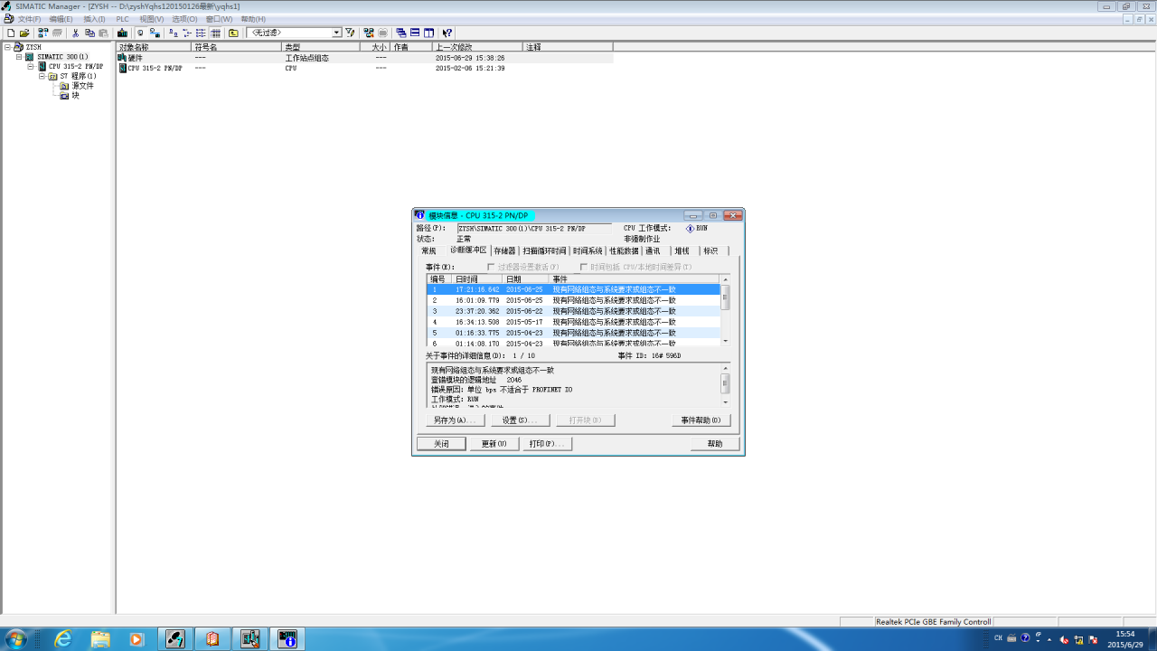Open Windows Explorer from the taskbar

point(100,639)
